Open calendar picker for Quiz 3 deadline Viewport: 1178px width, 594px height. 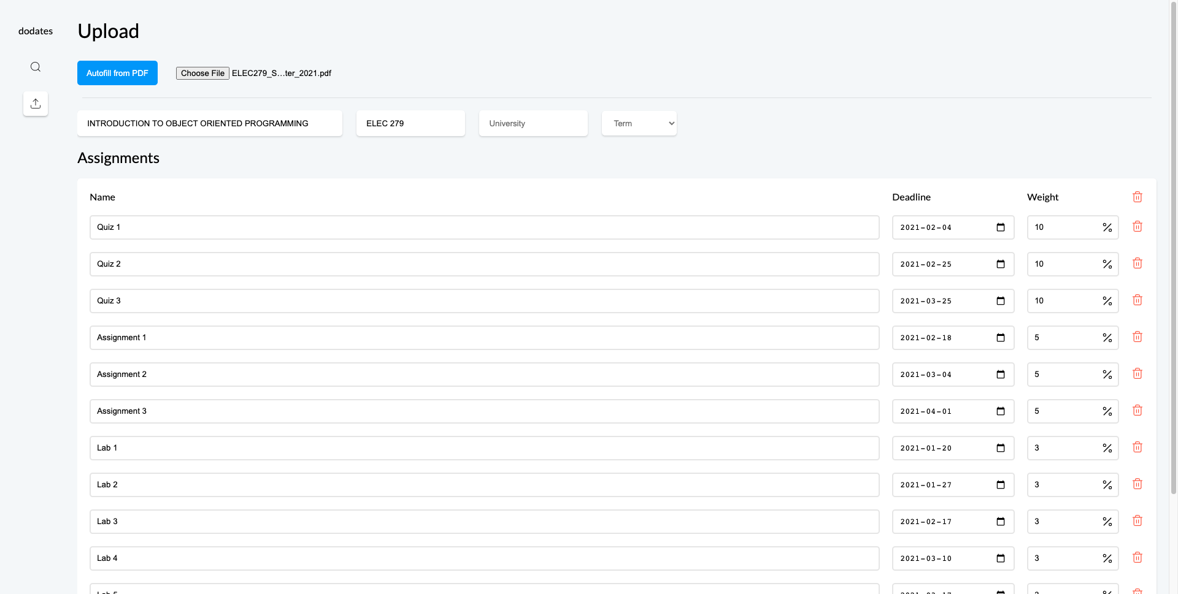(x=1001, y=301)
